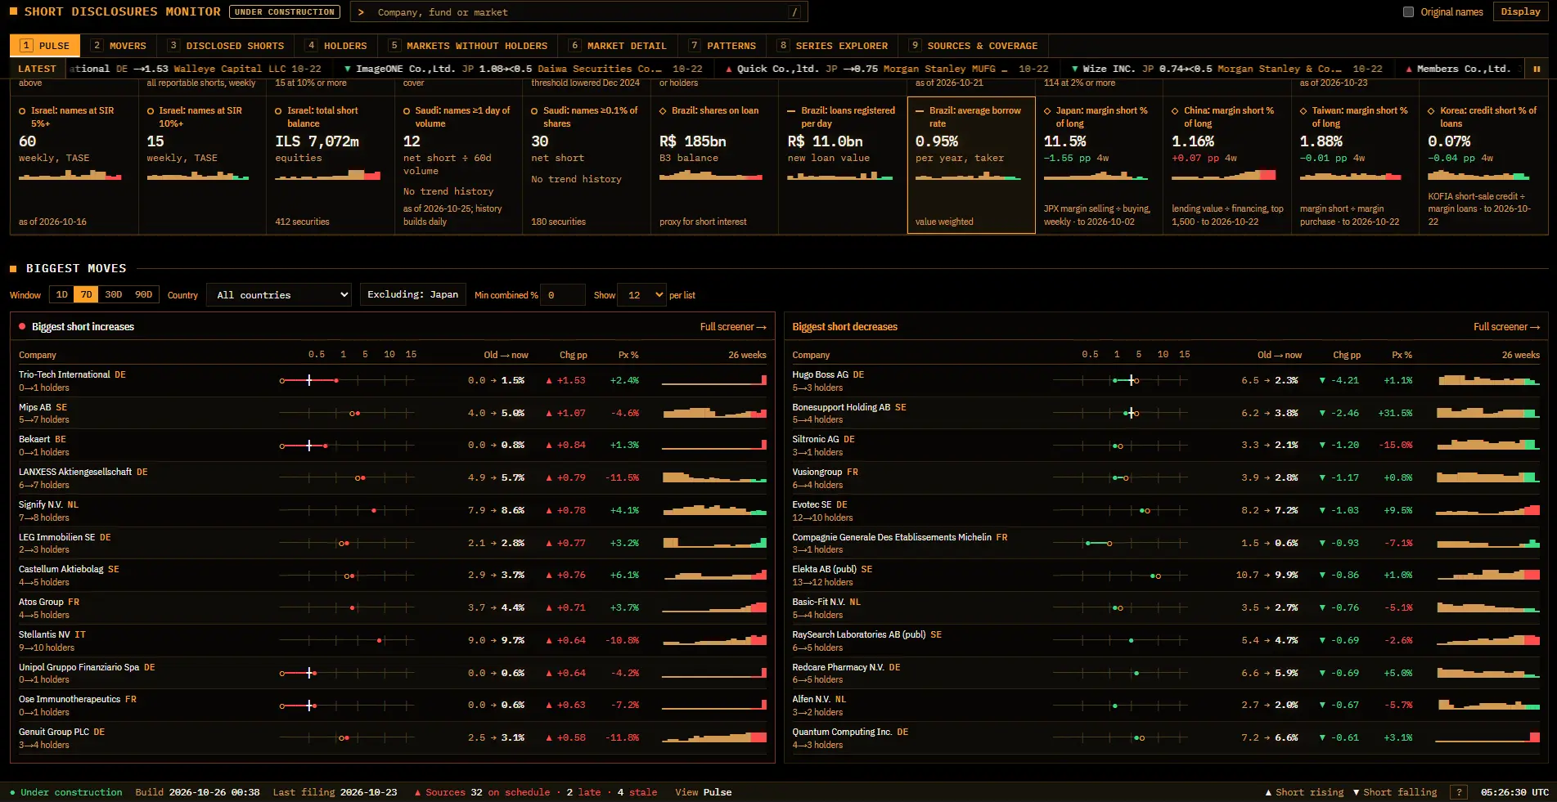Click the Short Disclosures Monitor title

pyautogui.click(x=123, y=11)
